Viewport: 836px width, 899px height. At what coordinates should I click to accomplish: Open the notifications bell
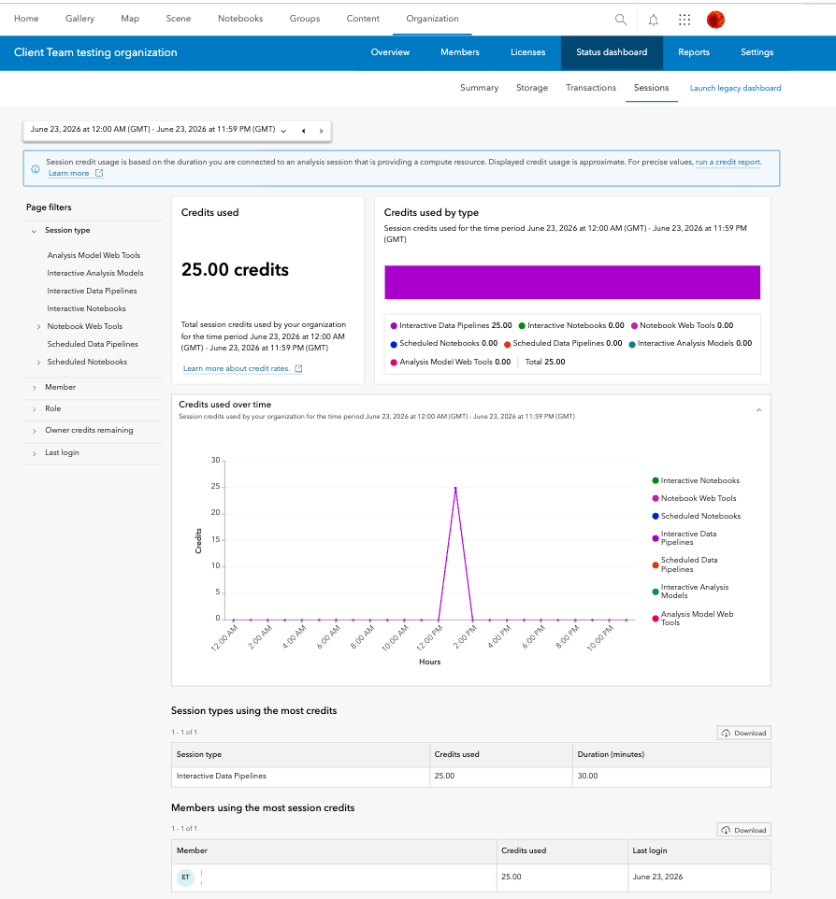pyautogui.click(x=653, y=20)
